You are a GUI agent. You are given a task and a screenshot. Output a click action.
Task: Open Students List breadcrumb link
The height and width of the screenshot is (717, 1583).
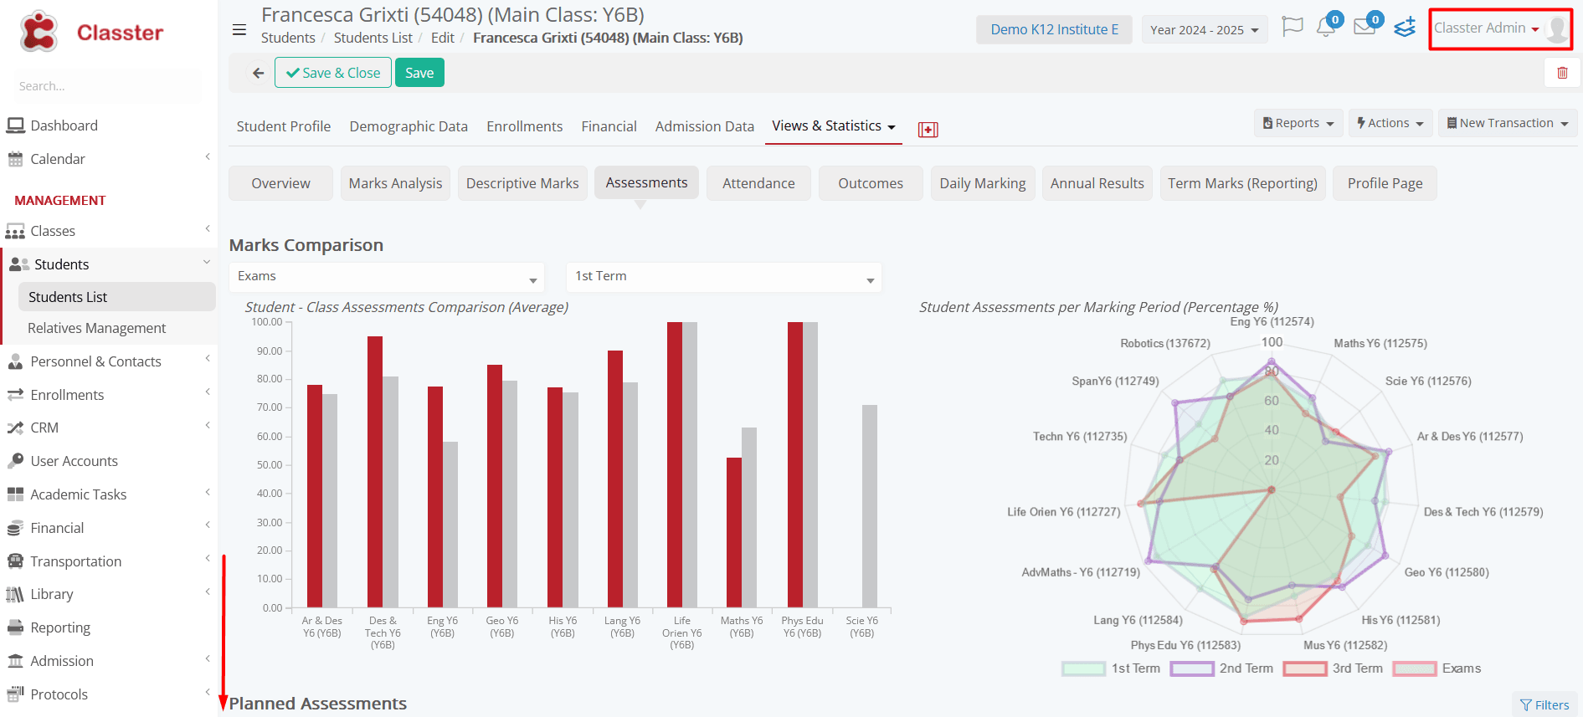(x=373, y=38)
